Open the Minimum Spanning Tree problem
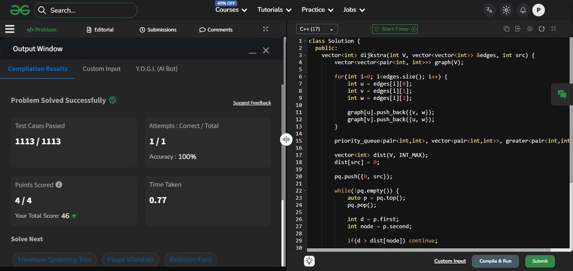 (55, 260)
